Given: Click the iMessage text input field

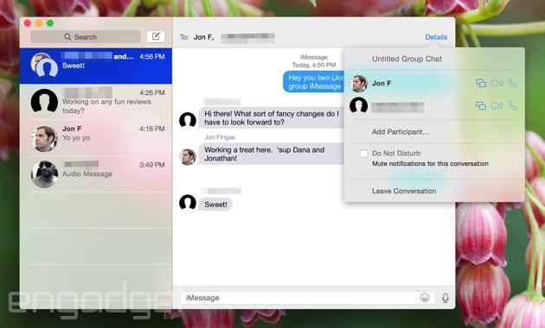Looking at the screenshot, I should (307, 298).
